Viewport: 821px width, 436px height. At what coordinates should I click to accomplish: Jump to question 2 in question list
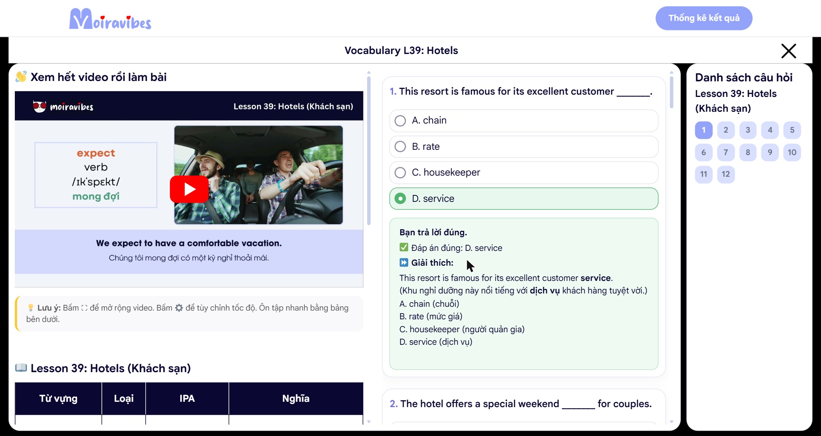[726, 130]
